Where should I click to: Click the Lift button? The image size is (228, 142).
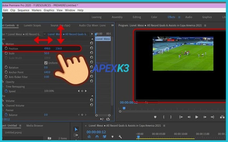tap(222, 117)
